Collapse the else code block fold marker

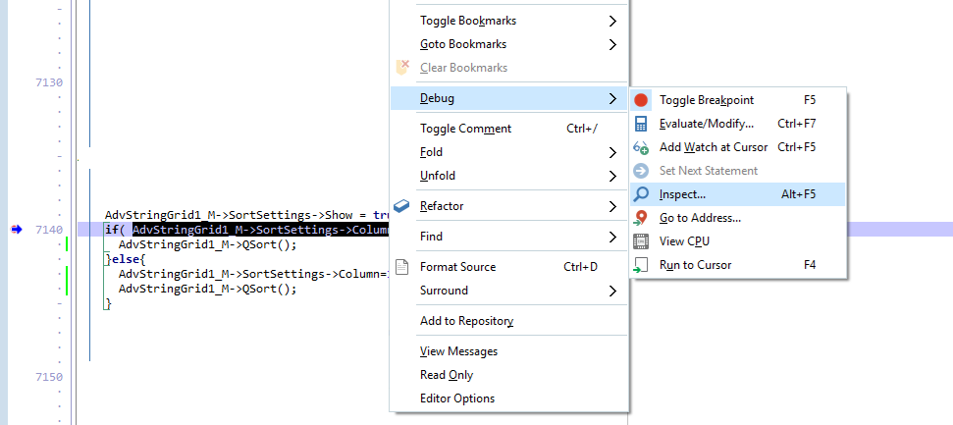107,259
